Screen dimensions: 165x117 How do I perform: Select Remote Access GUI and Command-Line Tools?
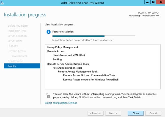click(89, 75)
